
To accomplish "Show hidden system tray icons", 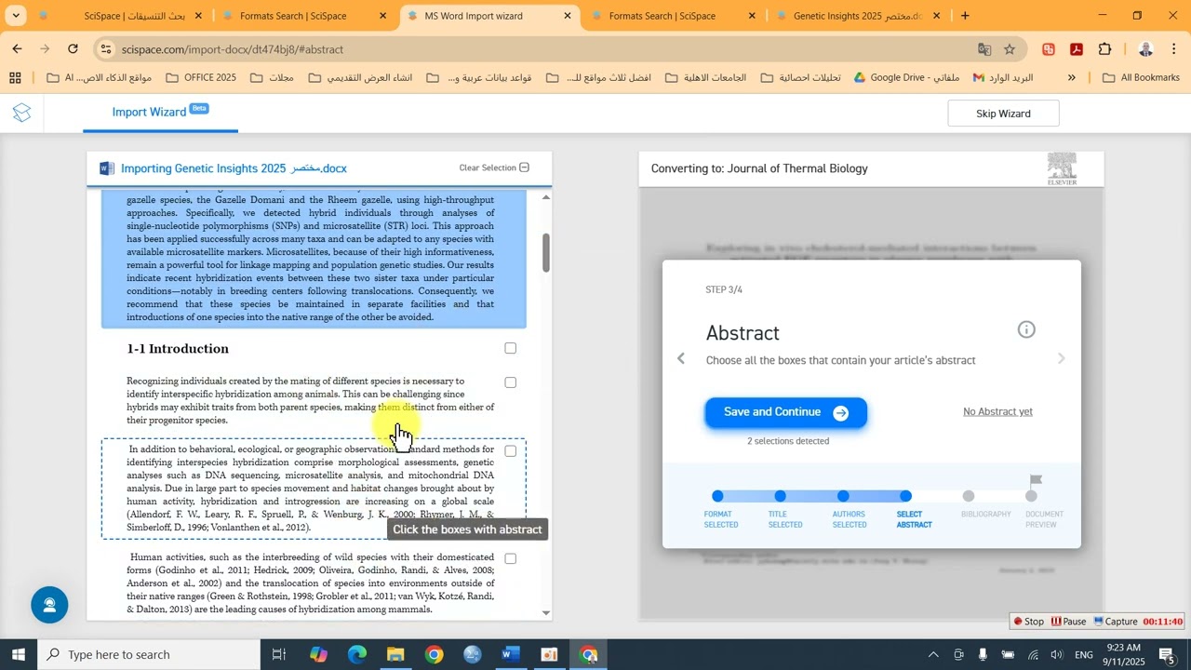I will 933,655.
